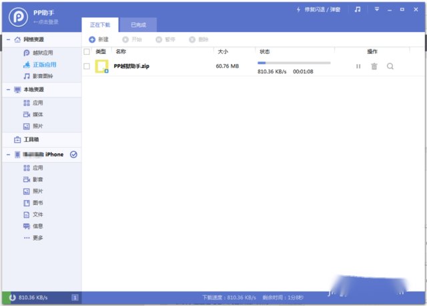Click the download progress bar

294,63
